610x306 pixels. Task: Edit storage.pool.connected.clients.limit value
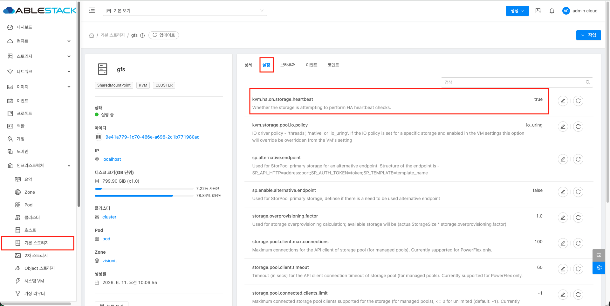(x=563, y=295)
